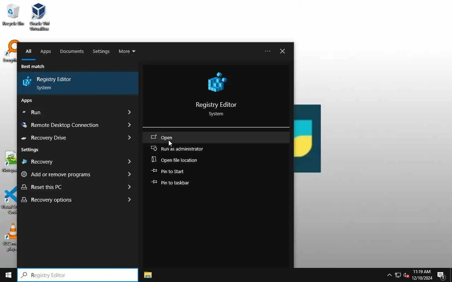Image resolution: width=452 pixels, height=282 pixels.
Task: Open the VLC media player desktop icon
Action: (11, 237)
